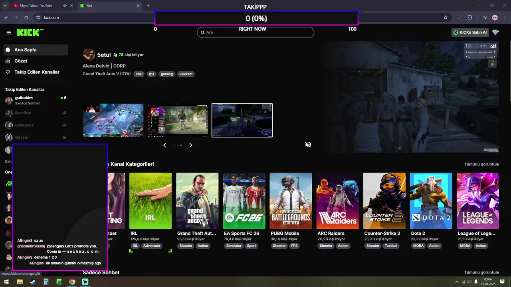
Task: Open the tab search dropdown arrow
Action: click(x=5, y=6)
